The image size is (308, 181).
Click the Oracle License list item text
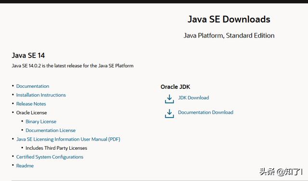(32, 113)
